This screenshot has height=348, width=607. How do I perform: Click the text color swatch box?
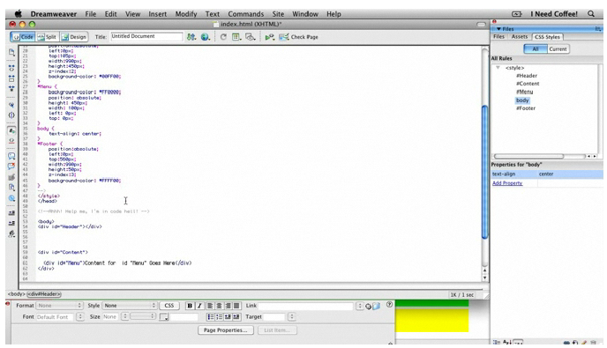164,316
